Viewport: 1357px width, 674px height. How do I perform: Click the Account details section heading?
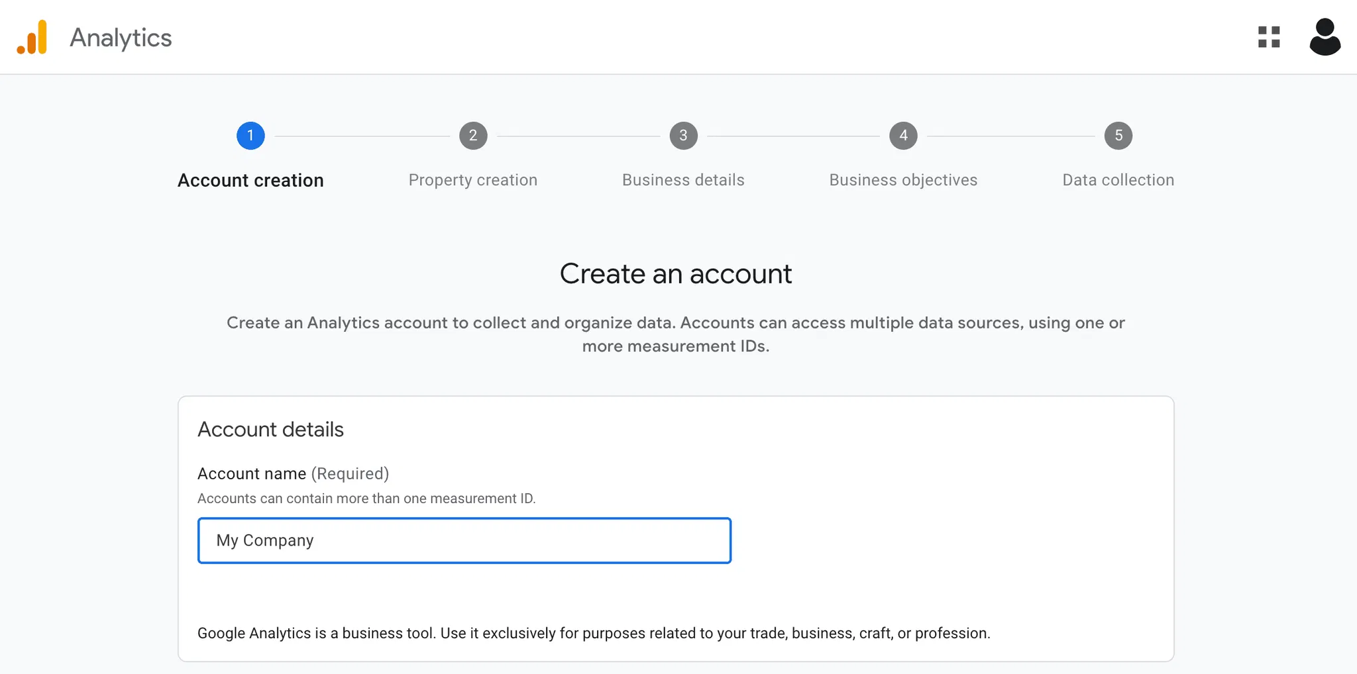coord(270,430)
